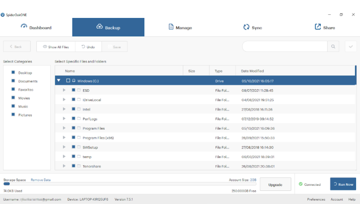This screenshot has width=360, height=216.
Task: Click the checkmark button beside search
Action: click(x=351, y=47)
